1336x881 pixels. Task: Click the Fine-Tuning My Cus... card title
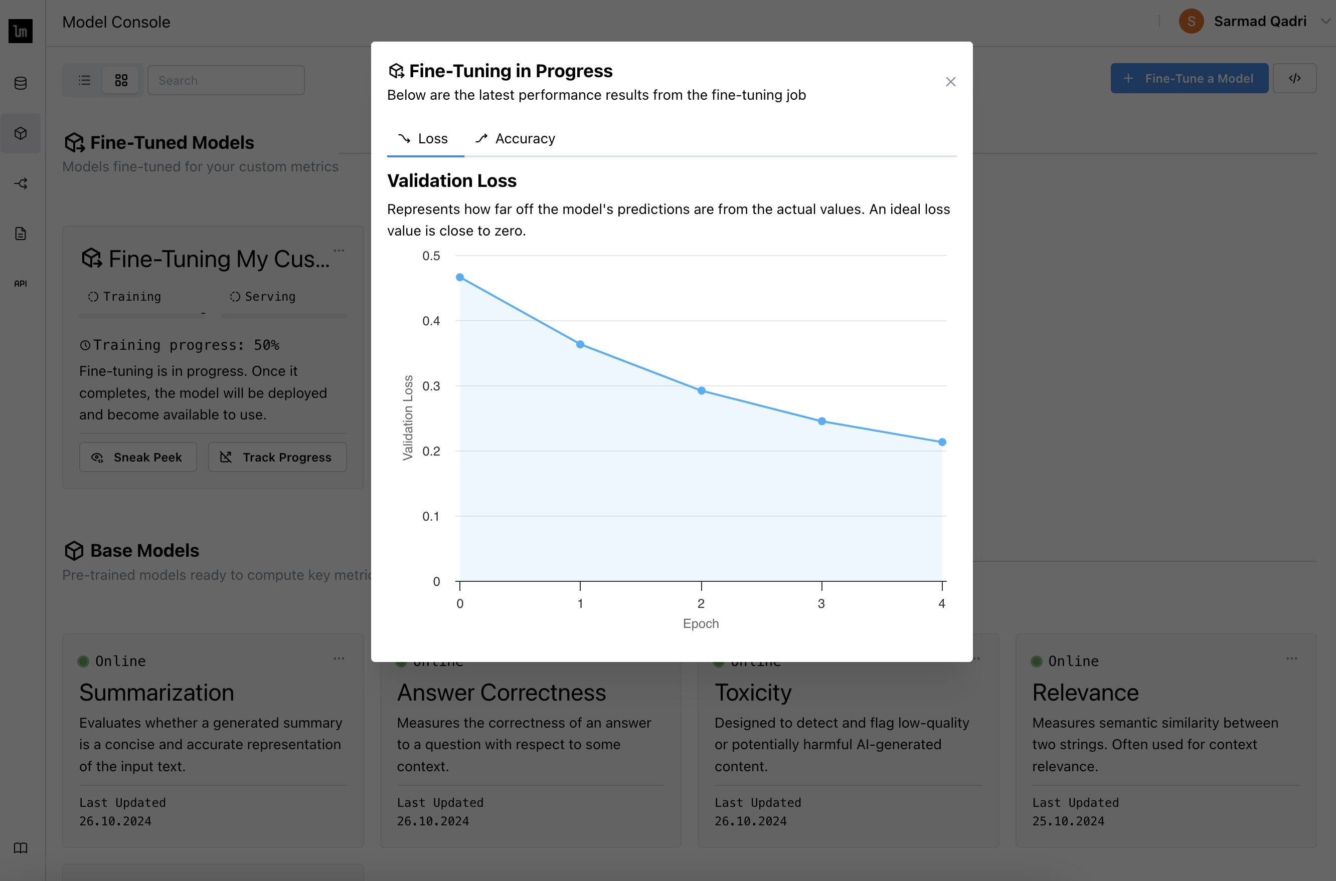219,259
